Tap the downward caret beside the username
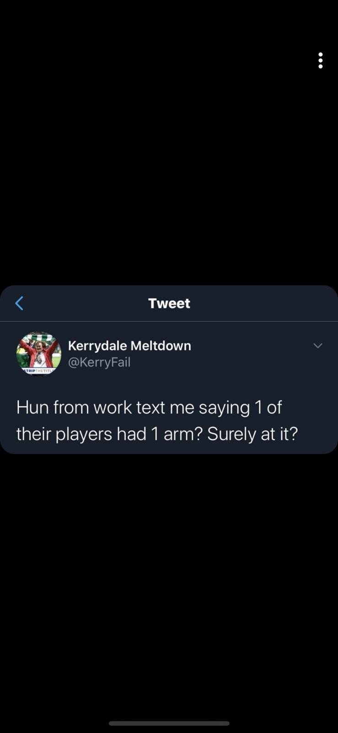Image resolution: width=338 pixels, height=733 pixels. tap(318, 345)
